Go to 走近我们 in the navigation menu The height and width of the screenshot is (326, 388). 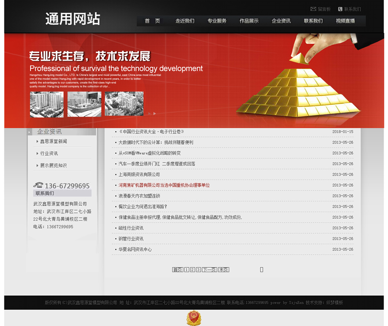pyautogui.click(x=185, y=21)
